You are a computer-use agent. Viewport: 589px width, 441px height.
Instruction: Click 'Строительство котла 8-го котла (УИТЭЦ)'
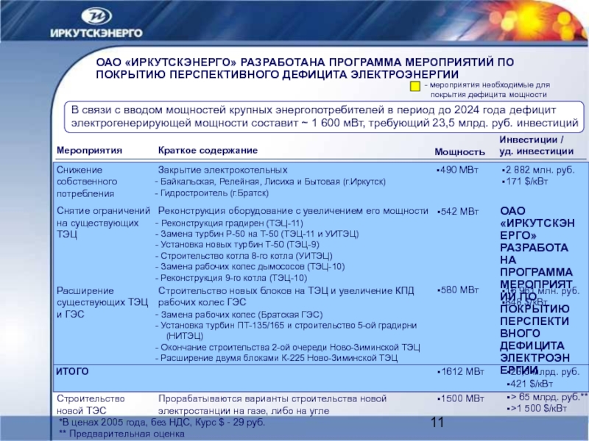[244, 256]
